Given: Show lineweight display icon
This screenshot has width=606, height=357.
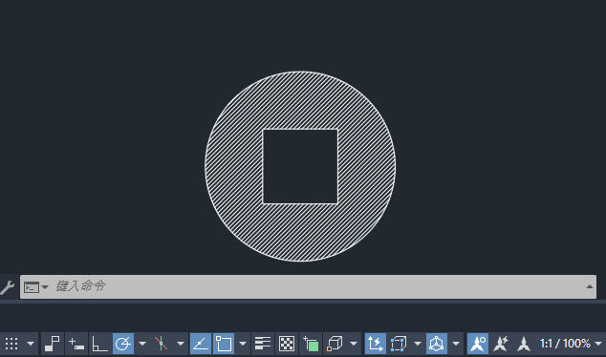Looking at the screenshot, I should tap(263, 344).
